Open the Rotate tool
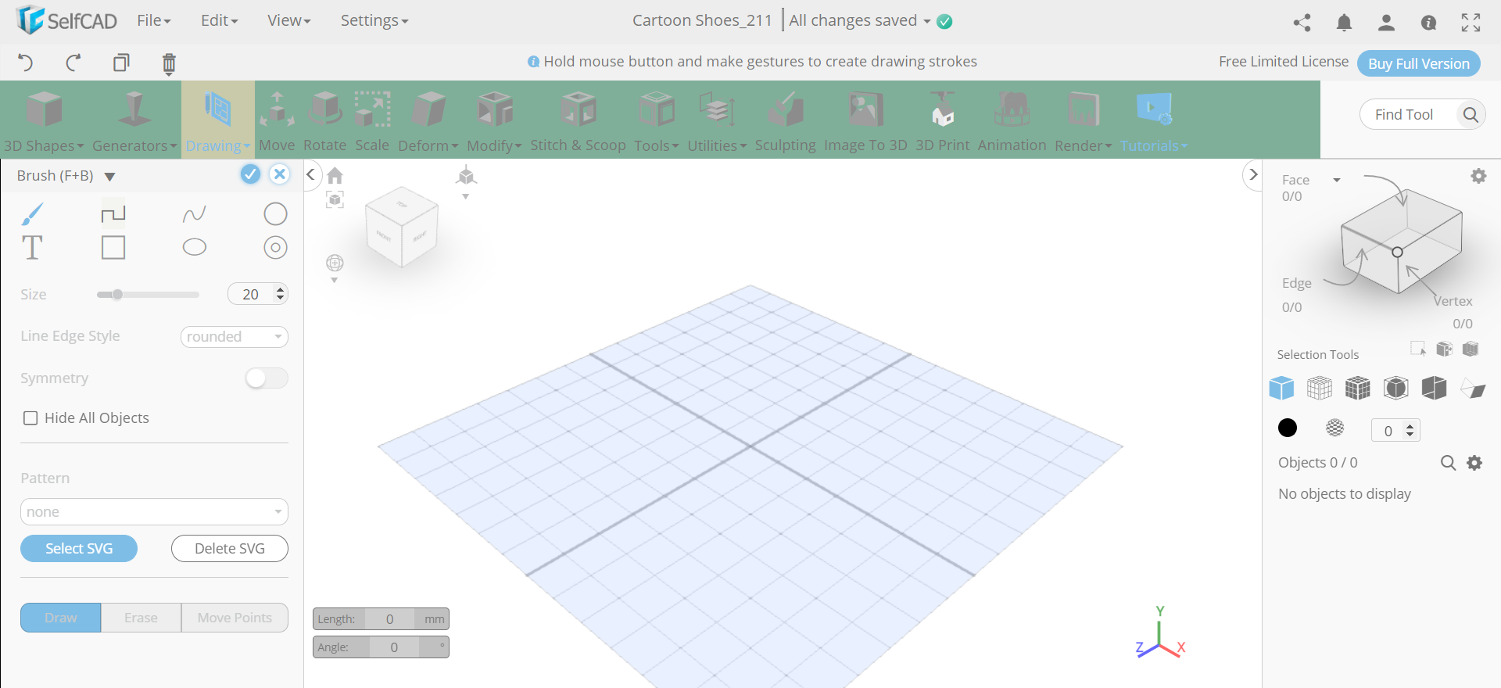This screenshot has height=688, width=1501. coord(324,121)
